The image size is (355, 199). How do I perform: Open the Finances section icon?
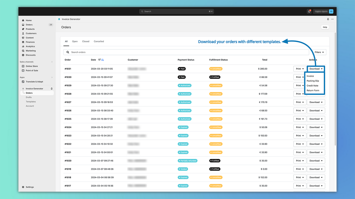pos(23,42)
